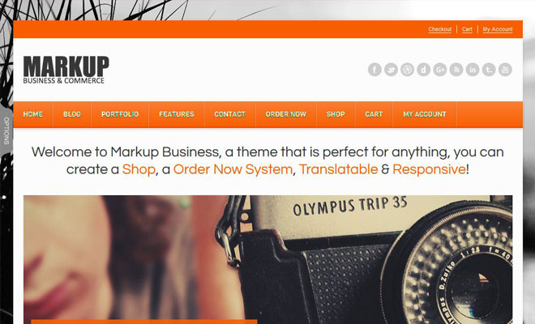Open the Dribbble social icon
The width and height of the screenshot is (535, 324).
click(x=408, y=70)
